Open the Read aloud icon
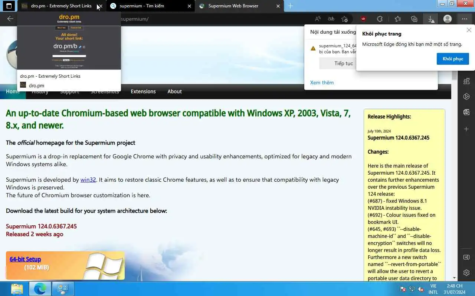The image size is (475, 296). click(318, 19)
